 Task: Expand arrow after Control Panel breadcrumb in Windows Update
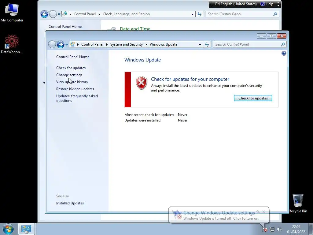[107, 44]
